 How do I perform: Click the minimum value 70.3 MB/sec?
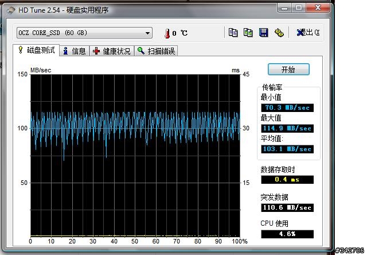287,108
